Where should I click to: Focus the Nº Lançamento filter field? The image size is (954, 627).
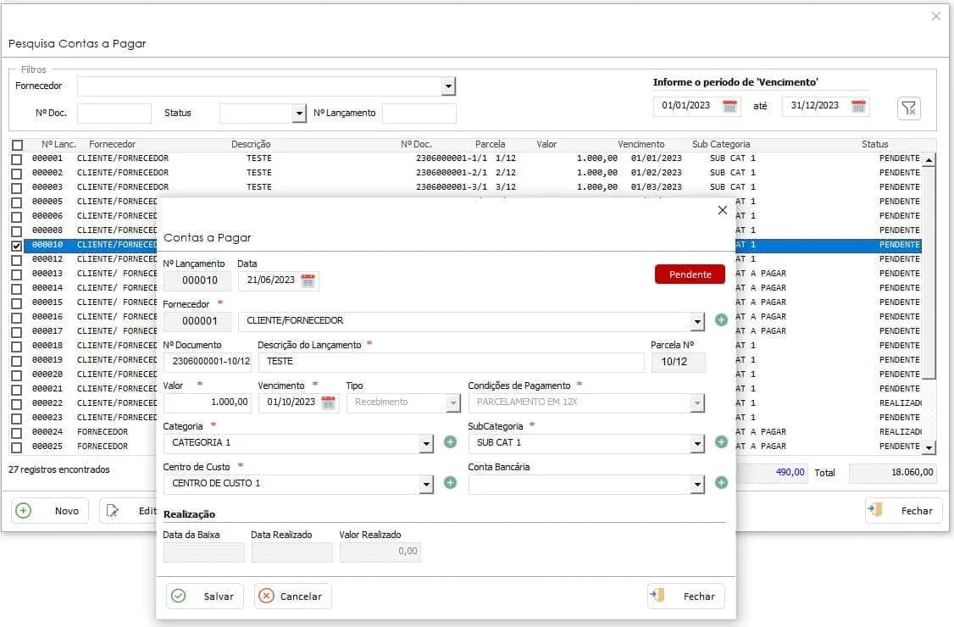[419, 114]
